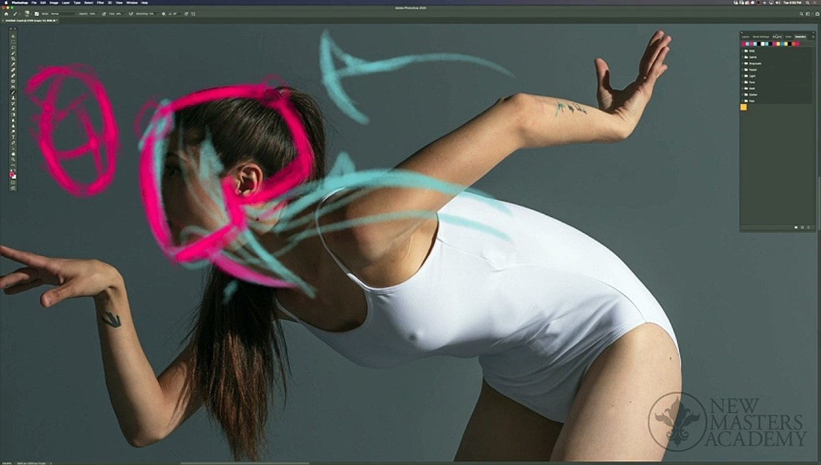The width and height of the screenshot is (821, 465).
Task: Toggle pressure for size icon
Action: 187,14
